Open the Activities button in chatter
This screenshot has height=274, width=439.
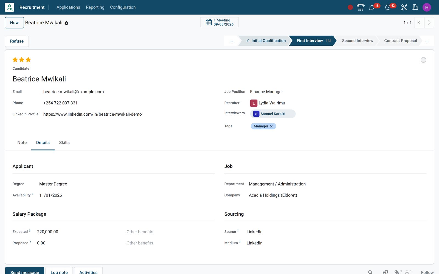[x=88, y=271]
